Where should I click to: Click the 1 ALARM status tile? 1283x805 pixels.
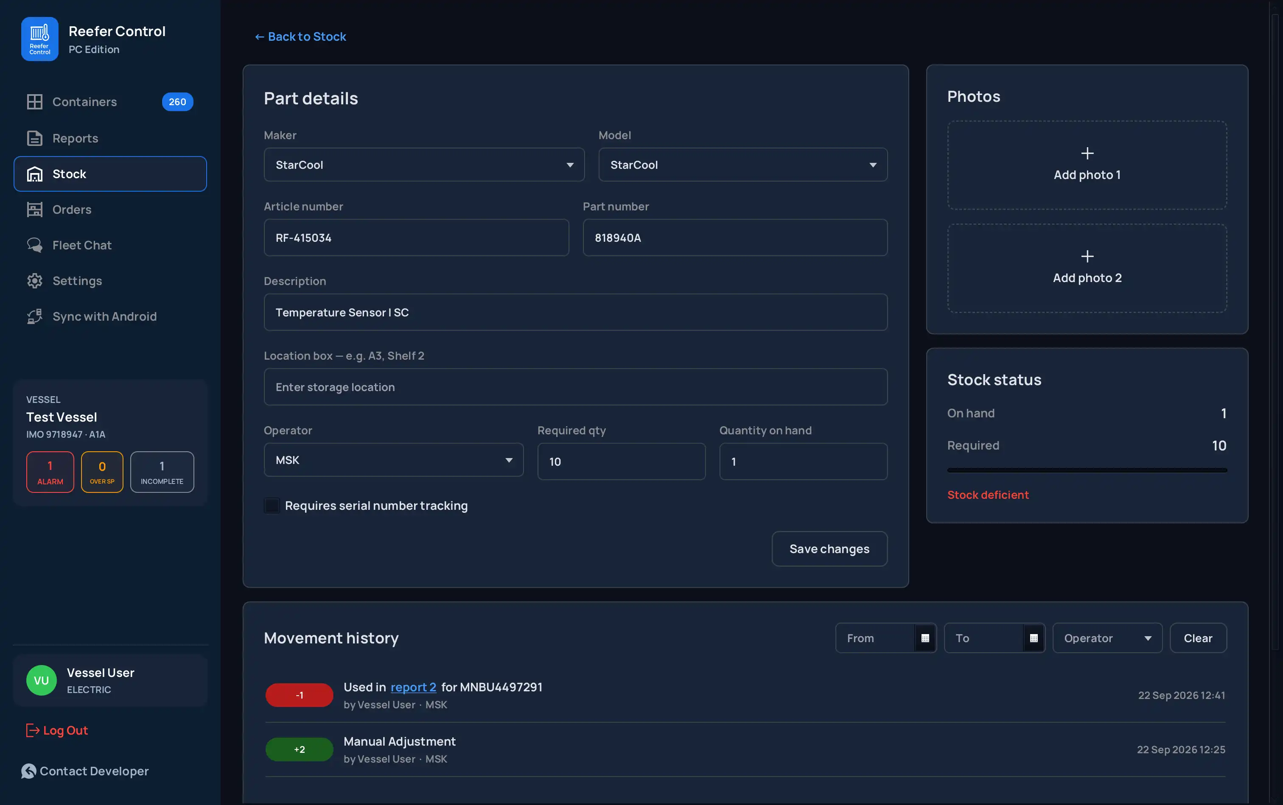coord(50,472)
